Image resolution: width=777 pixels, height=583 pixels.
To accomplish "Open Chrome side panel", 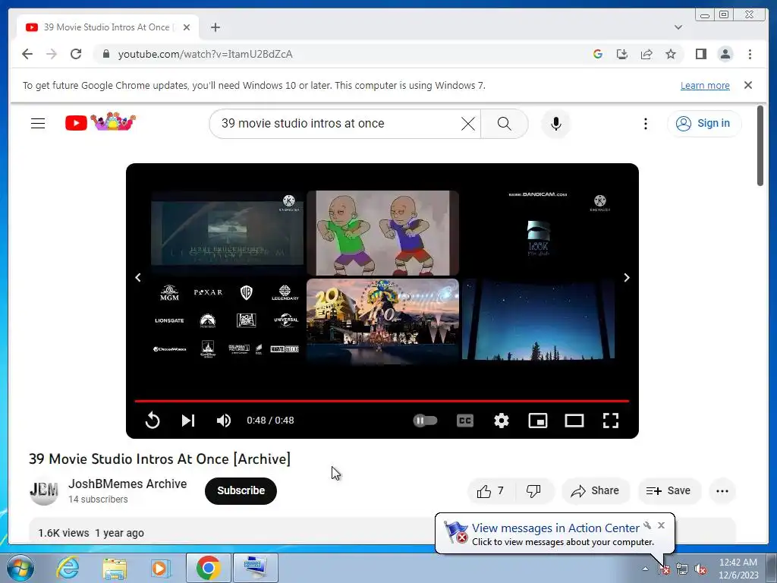I will [x=700, y=54].
